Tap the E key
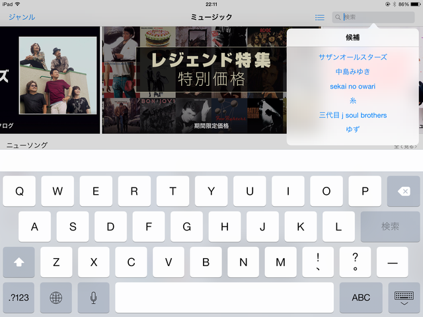The width and height of the screenshot is (423, 317). (96, 191)
